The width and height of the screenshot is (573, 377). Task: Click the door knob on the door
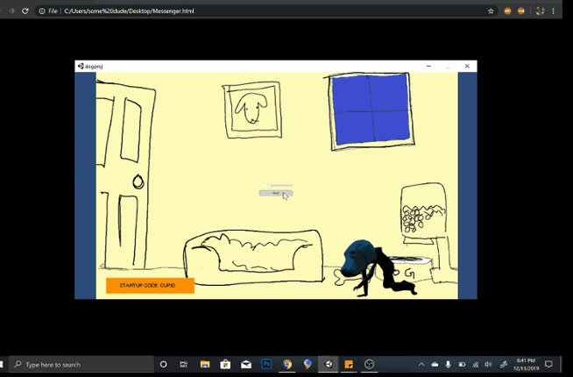138,181
